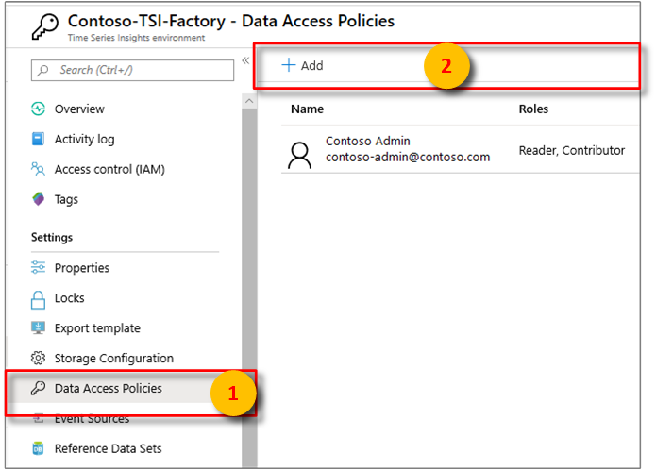This screenshot has width=656, height=470.
Task: Click the Storage Configuration gear icon
Action: [39, 359]
